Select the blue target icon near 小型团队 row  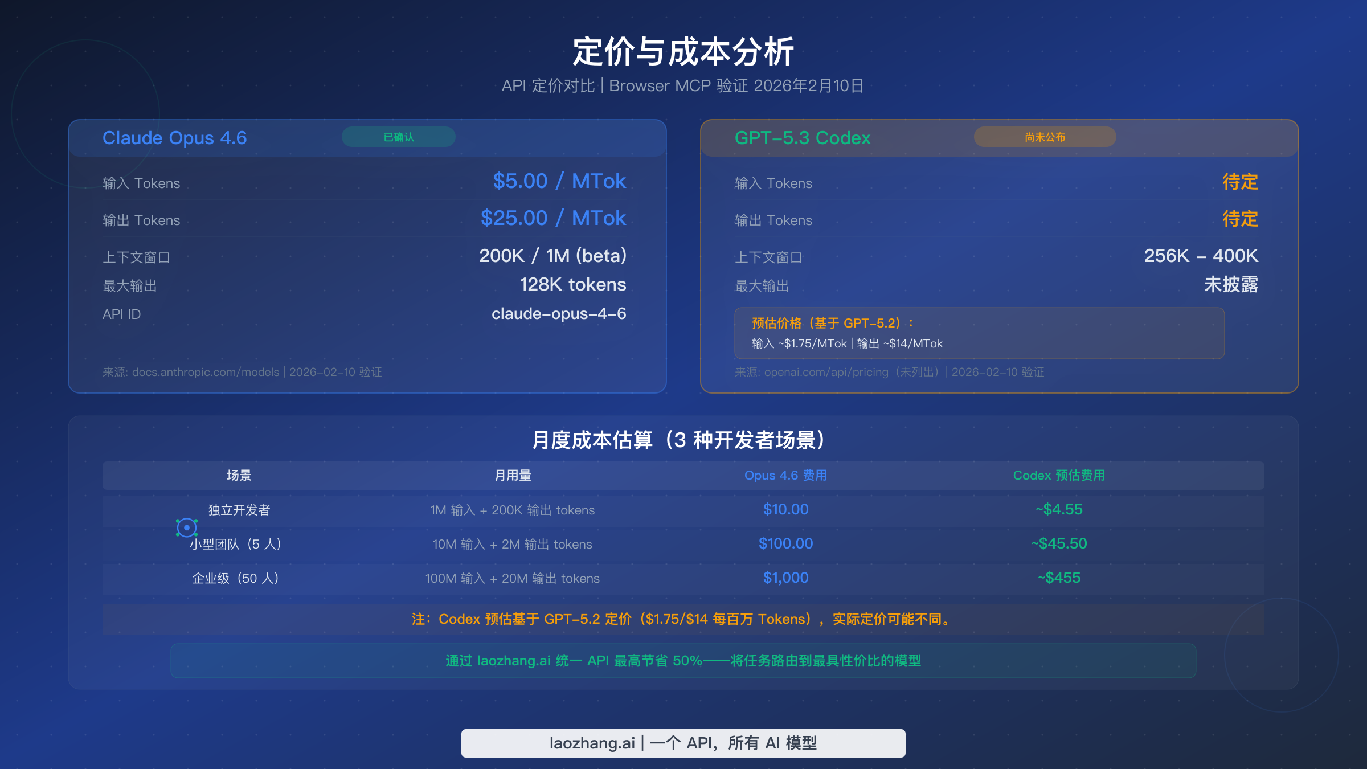[187, 529]
